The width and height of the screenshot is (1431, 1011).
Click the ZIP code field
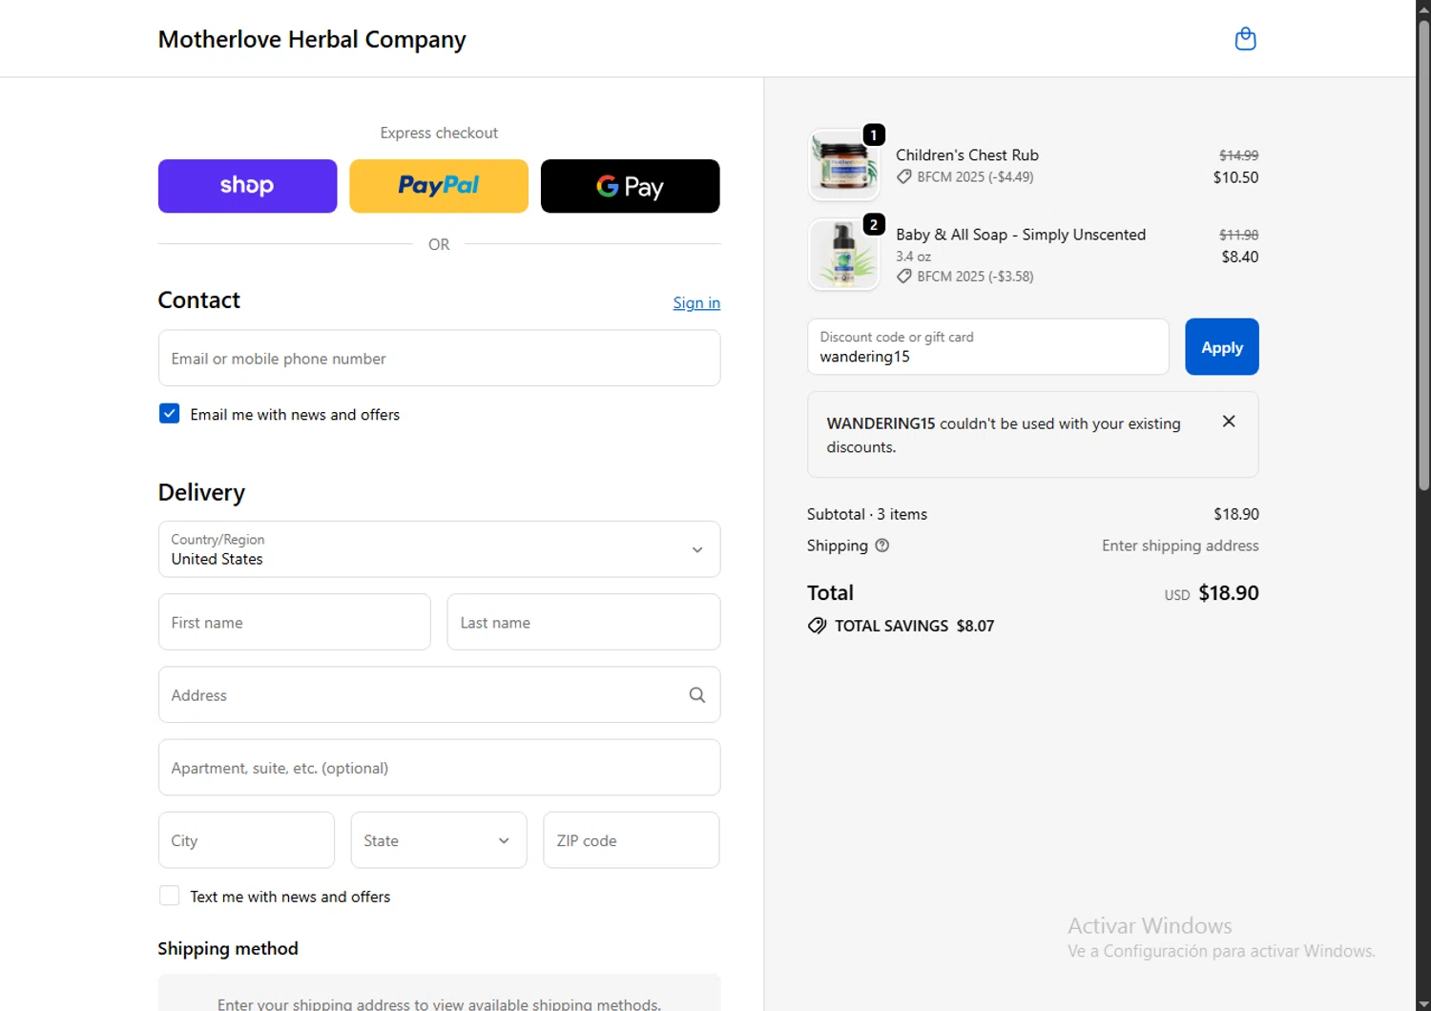point(632,840)
